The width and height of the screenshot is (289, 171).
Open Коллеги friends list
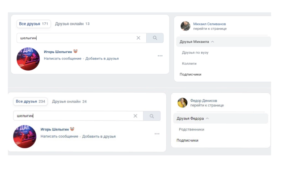point(189,63)
